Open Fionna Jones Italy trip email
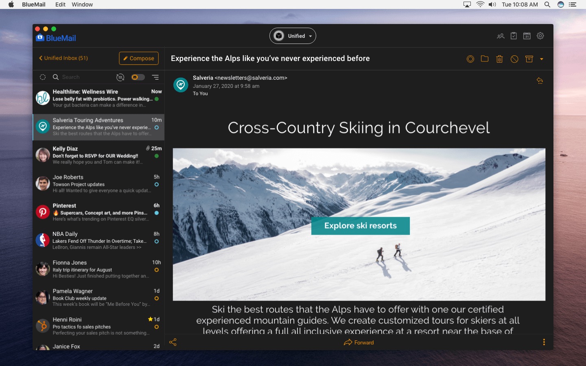This screenshot has height=366, width=586. tap(98, 269)
